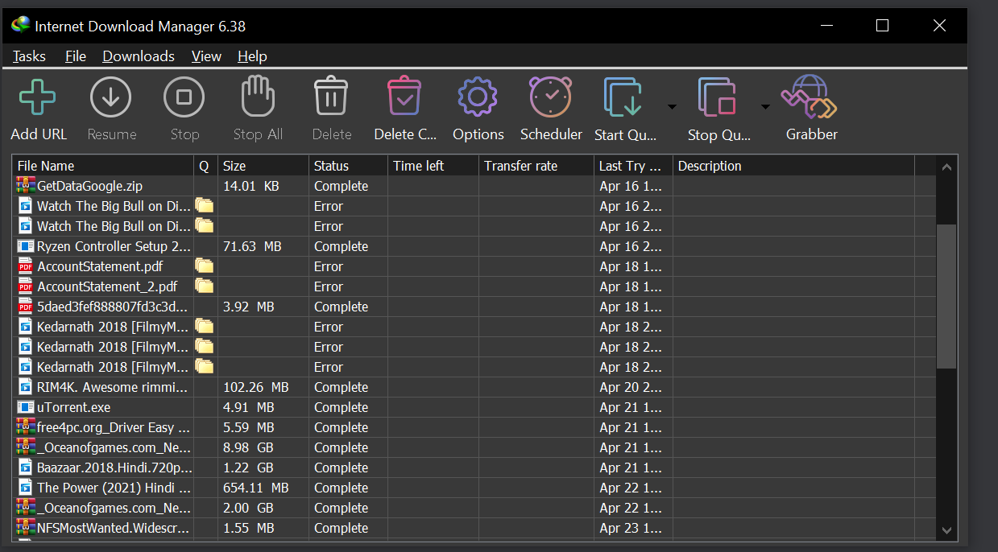Click the Stop Queue icon
The width and height of the screenshot is (998, 552).
click(718, 98)
